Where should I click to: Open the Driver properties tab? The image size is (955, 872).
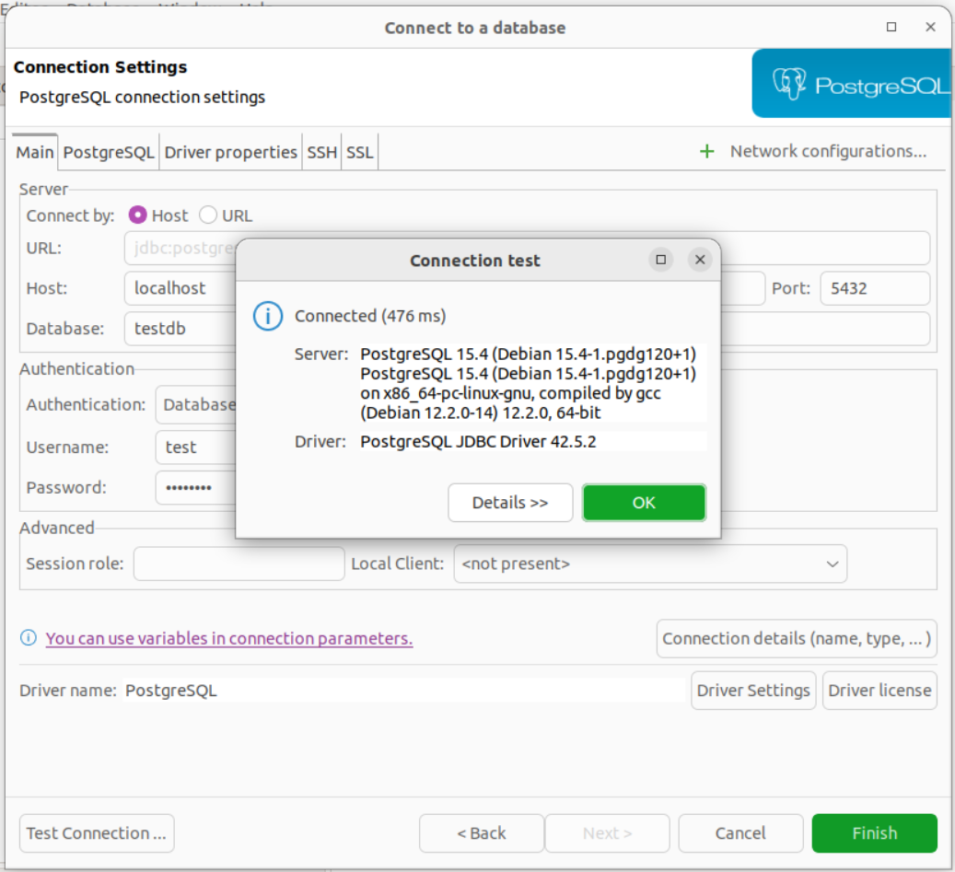pos(230,151)
